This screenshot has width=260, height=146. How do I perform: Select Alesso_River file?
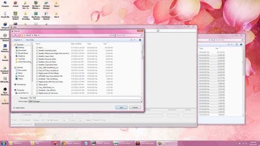(x=43, y=85)
